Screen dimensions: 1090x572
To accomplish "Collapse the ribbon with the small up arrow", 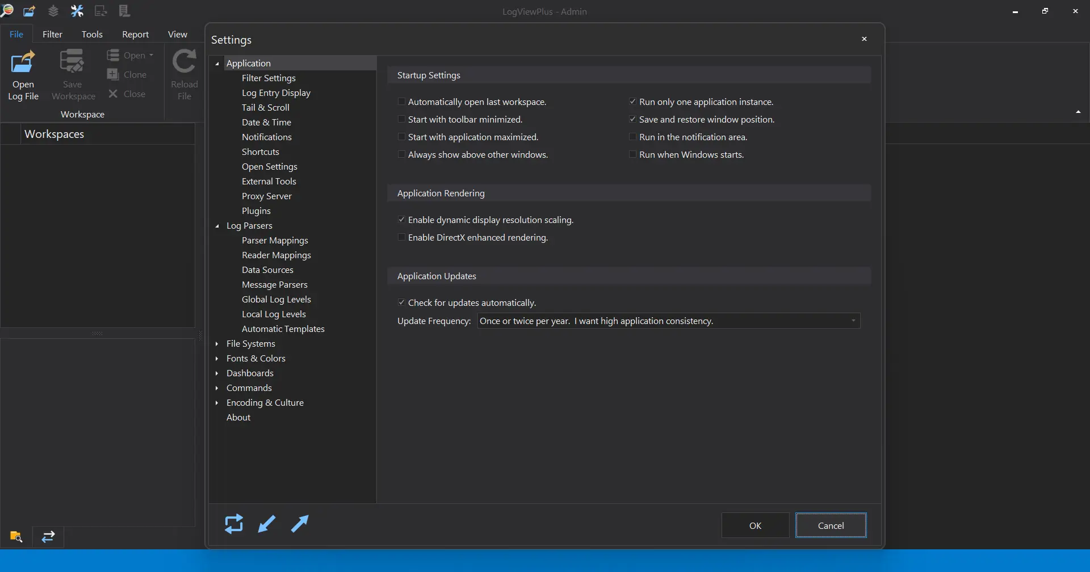I will point(1078,112).
